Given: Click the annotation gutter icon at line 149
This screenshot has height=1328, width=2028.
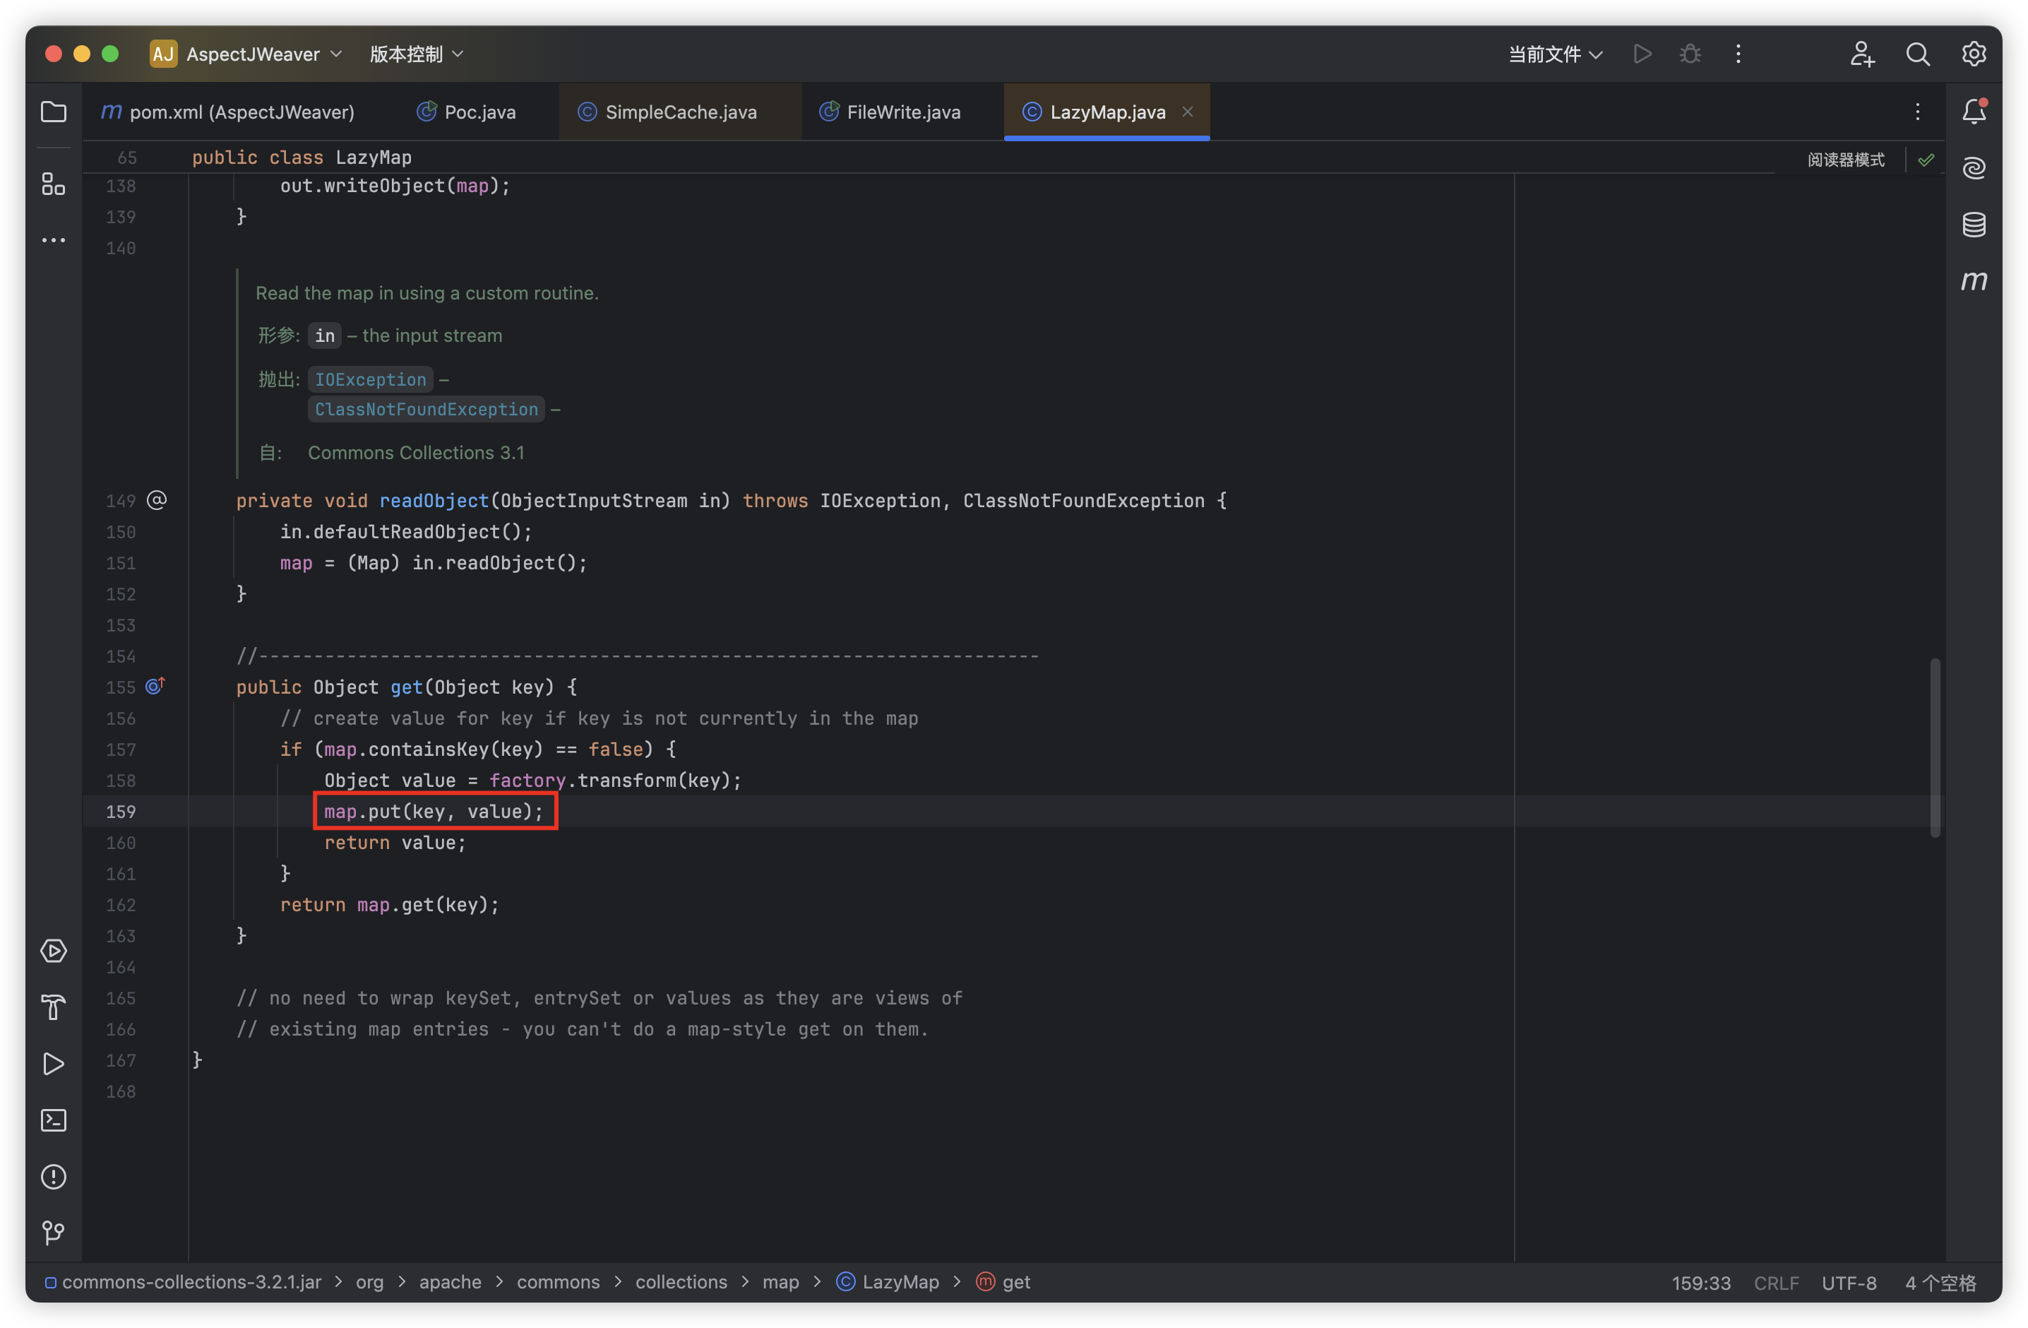Looking at the screenshot, I should [157, 499].
